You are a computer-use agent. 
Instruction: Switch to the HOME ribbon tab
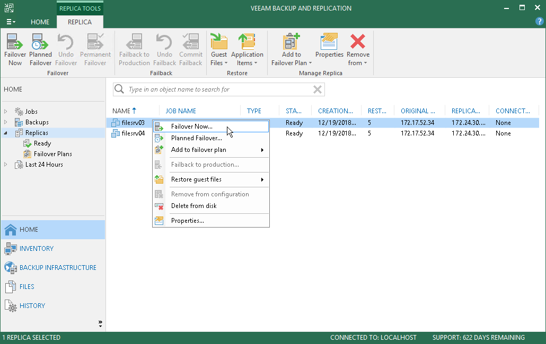point(40,22)
